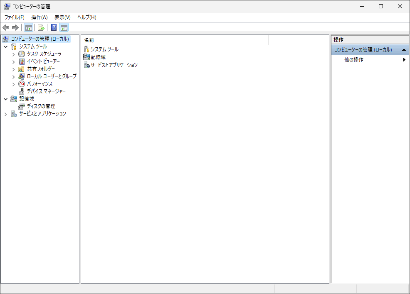Minimize the Computer Management window
The image size is (410, 294).
pos(362,6)
